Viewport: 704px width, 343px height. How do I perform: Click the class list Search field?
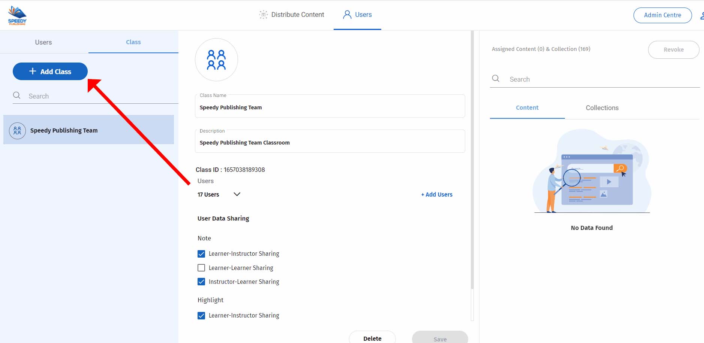click(96, 96)
